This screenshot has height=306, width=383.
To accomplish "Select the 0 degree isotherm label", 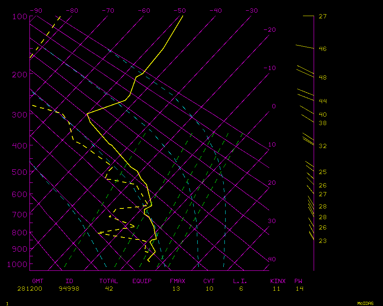I will (273, 106).
